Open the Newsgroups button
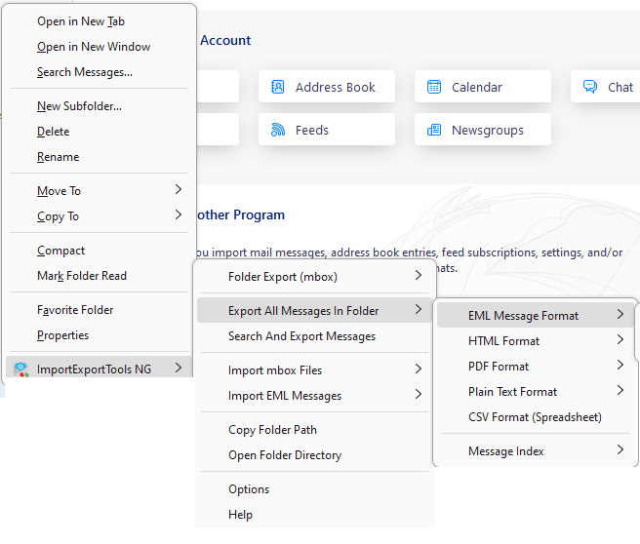The width and height of the screenshot is (640, 544). coord(483,130)
